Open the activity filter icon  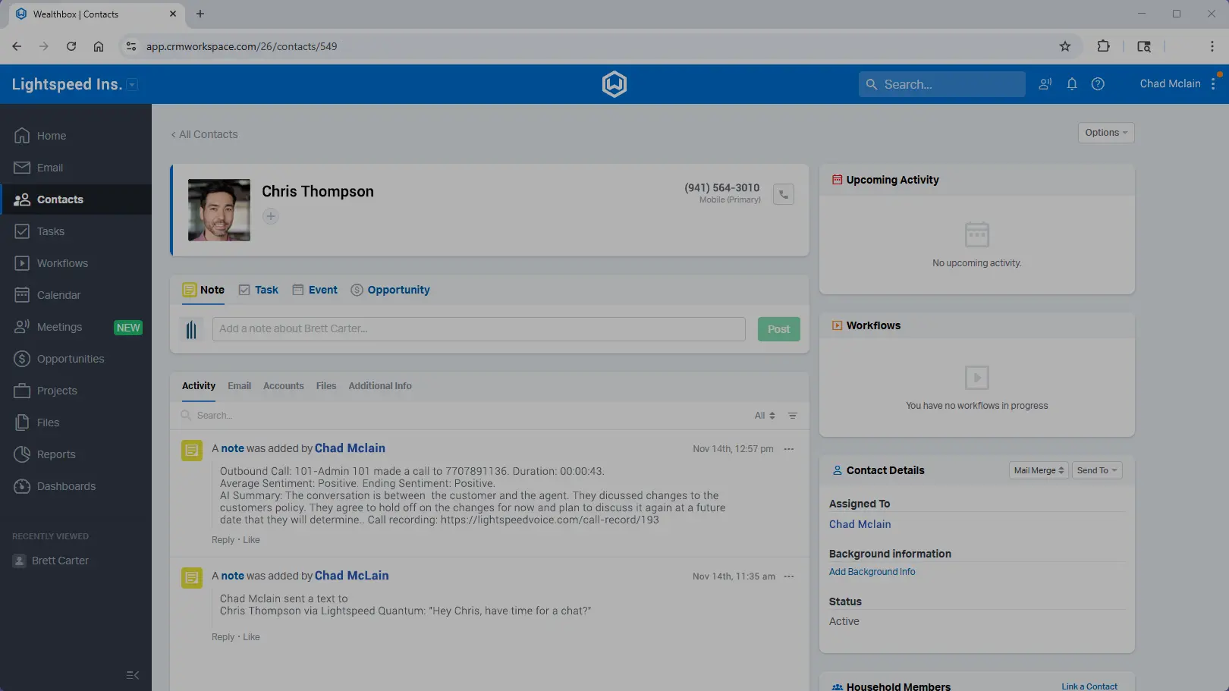pyautogui.click(x=793, y=416)
